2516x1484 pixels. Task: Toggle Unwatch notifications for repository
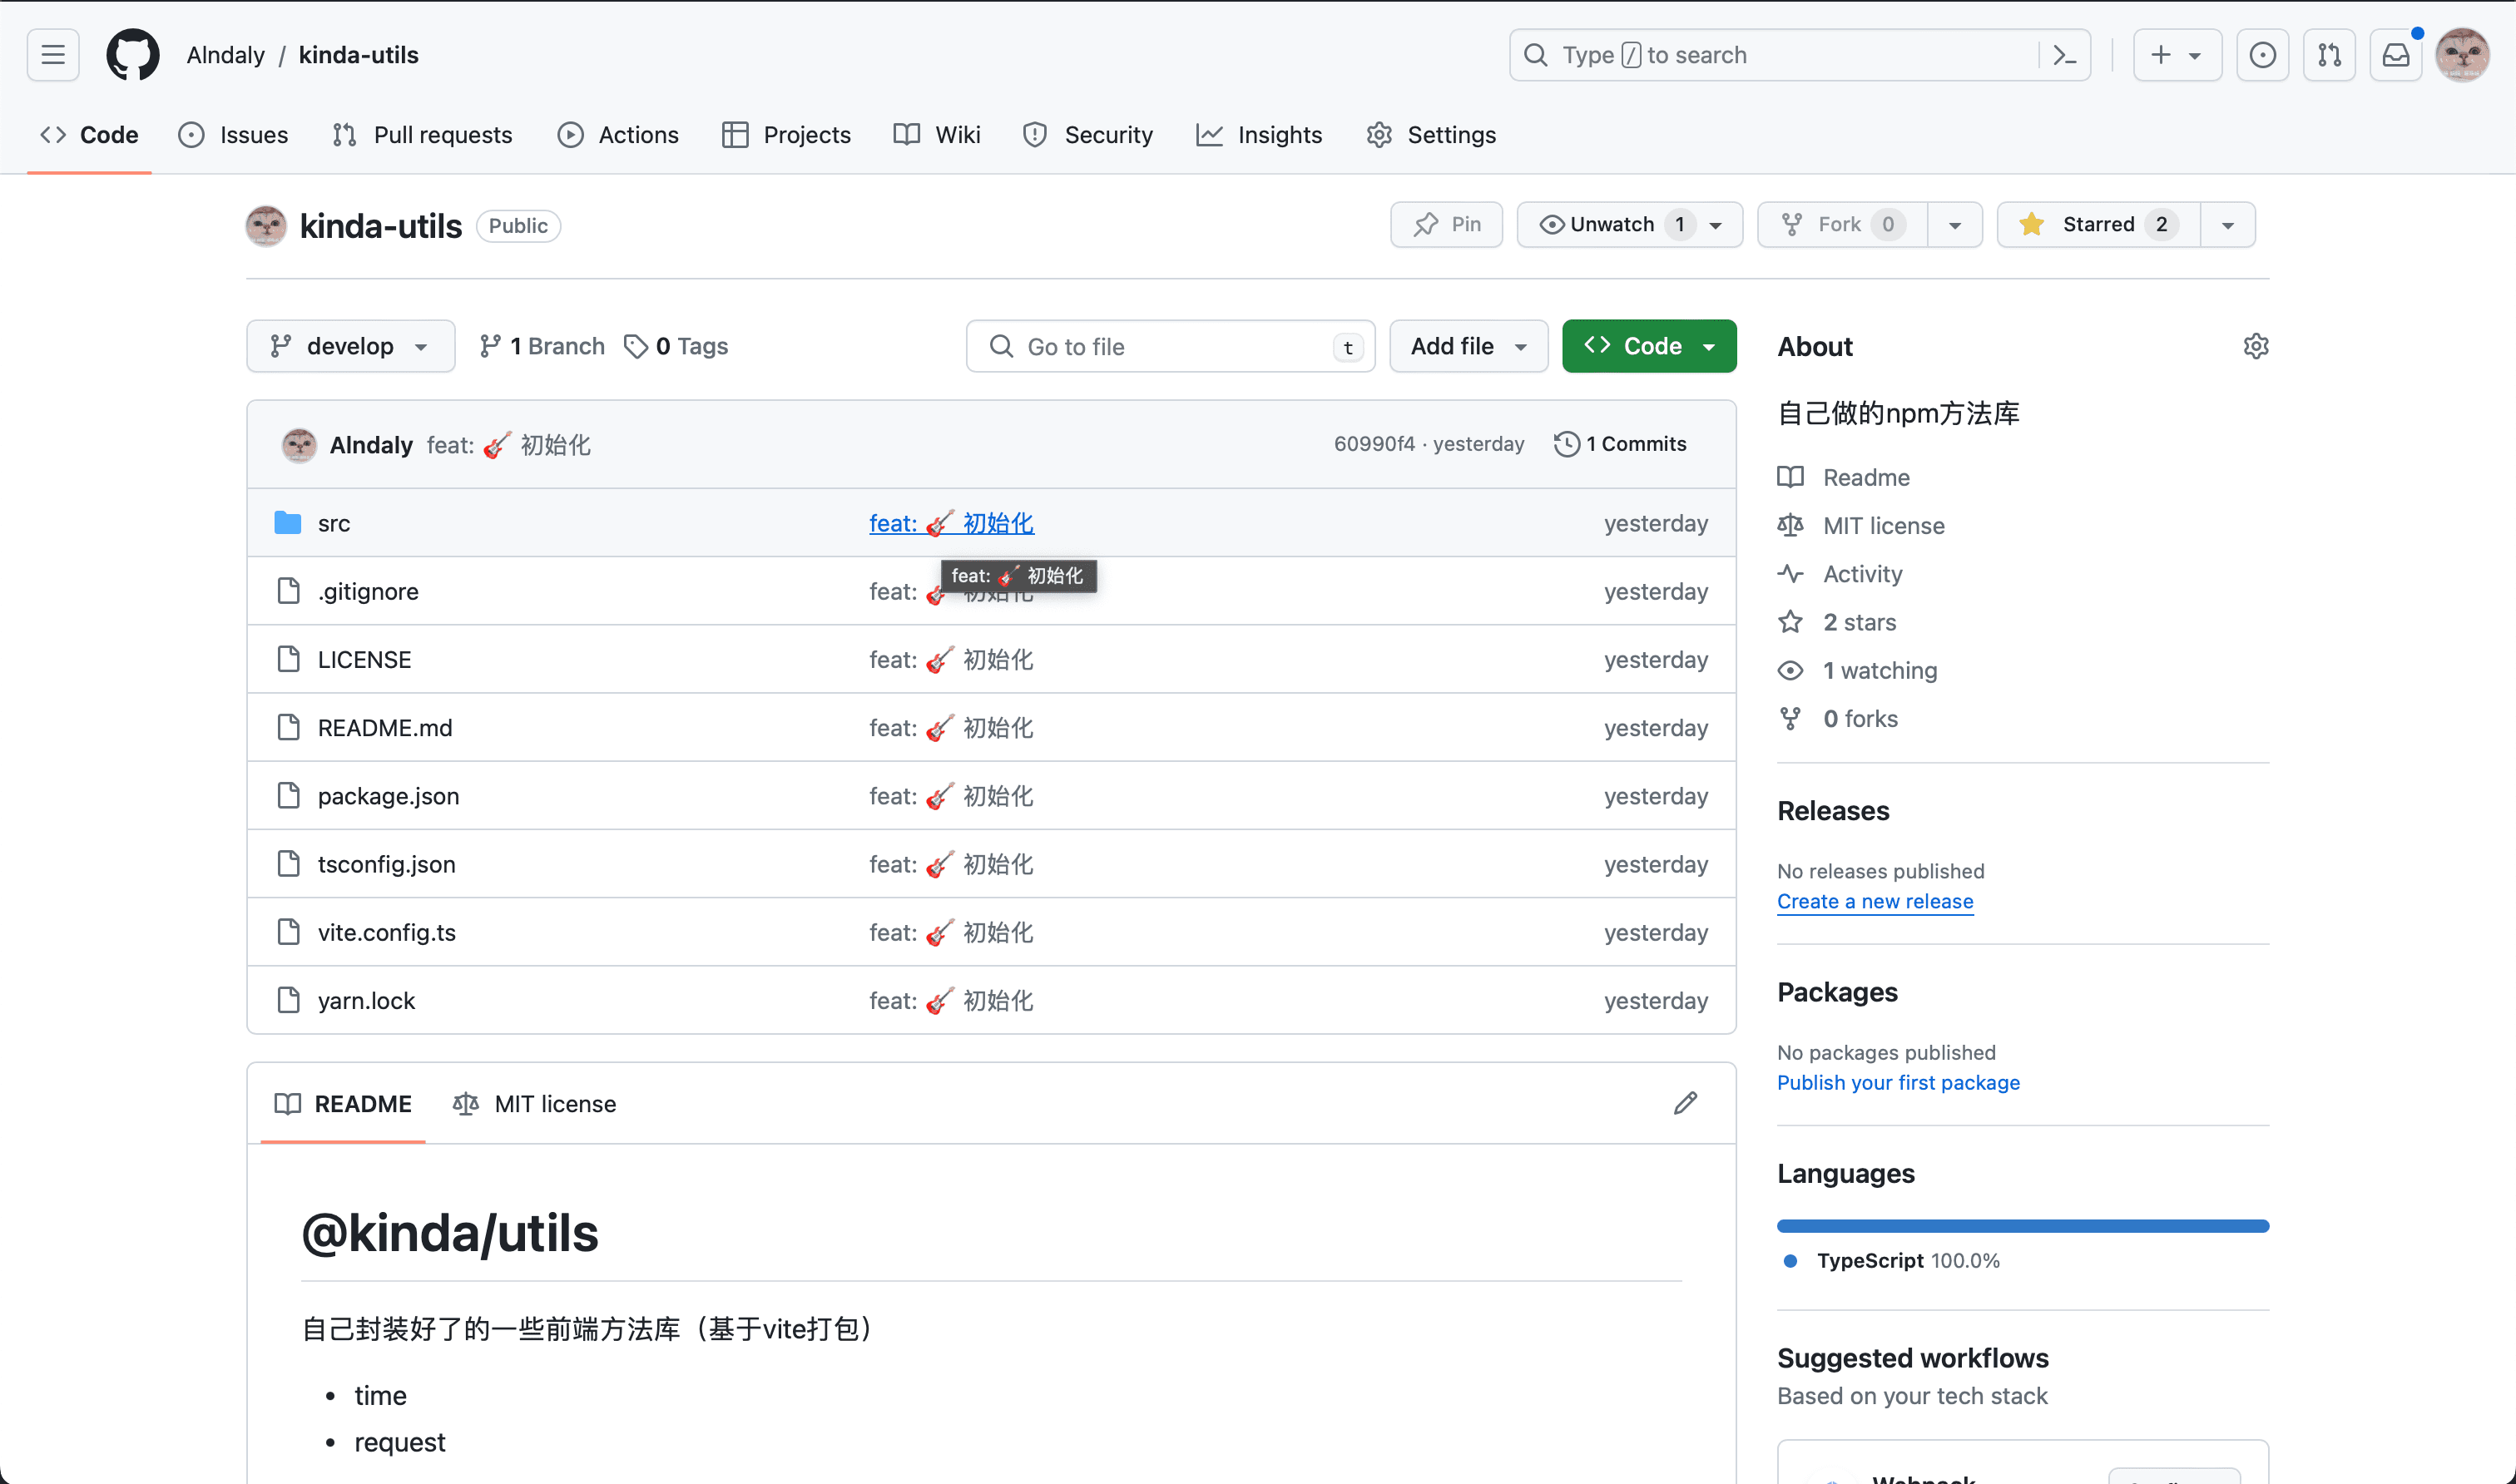click(x=1629, y=224)
